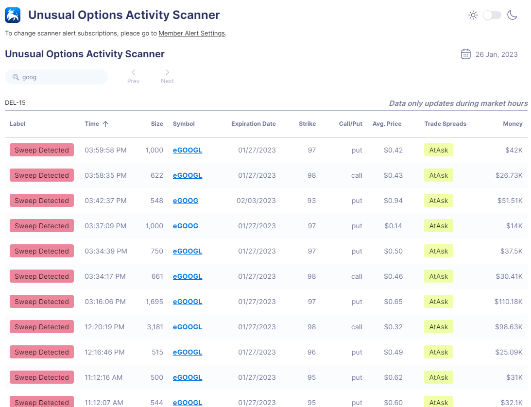The height and width of the screenshot is (407, 531).
Task: Open eGOOGL link in 03:16:06 PM row
Action: click(x=188, y=302)
